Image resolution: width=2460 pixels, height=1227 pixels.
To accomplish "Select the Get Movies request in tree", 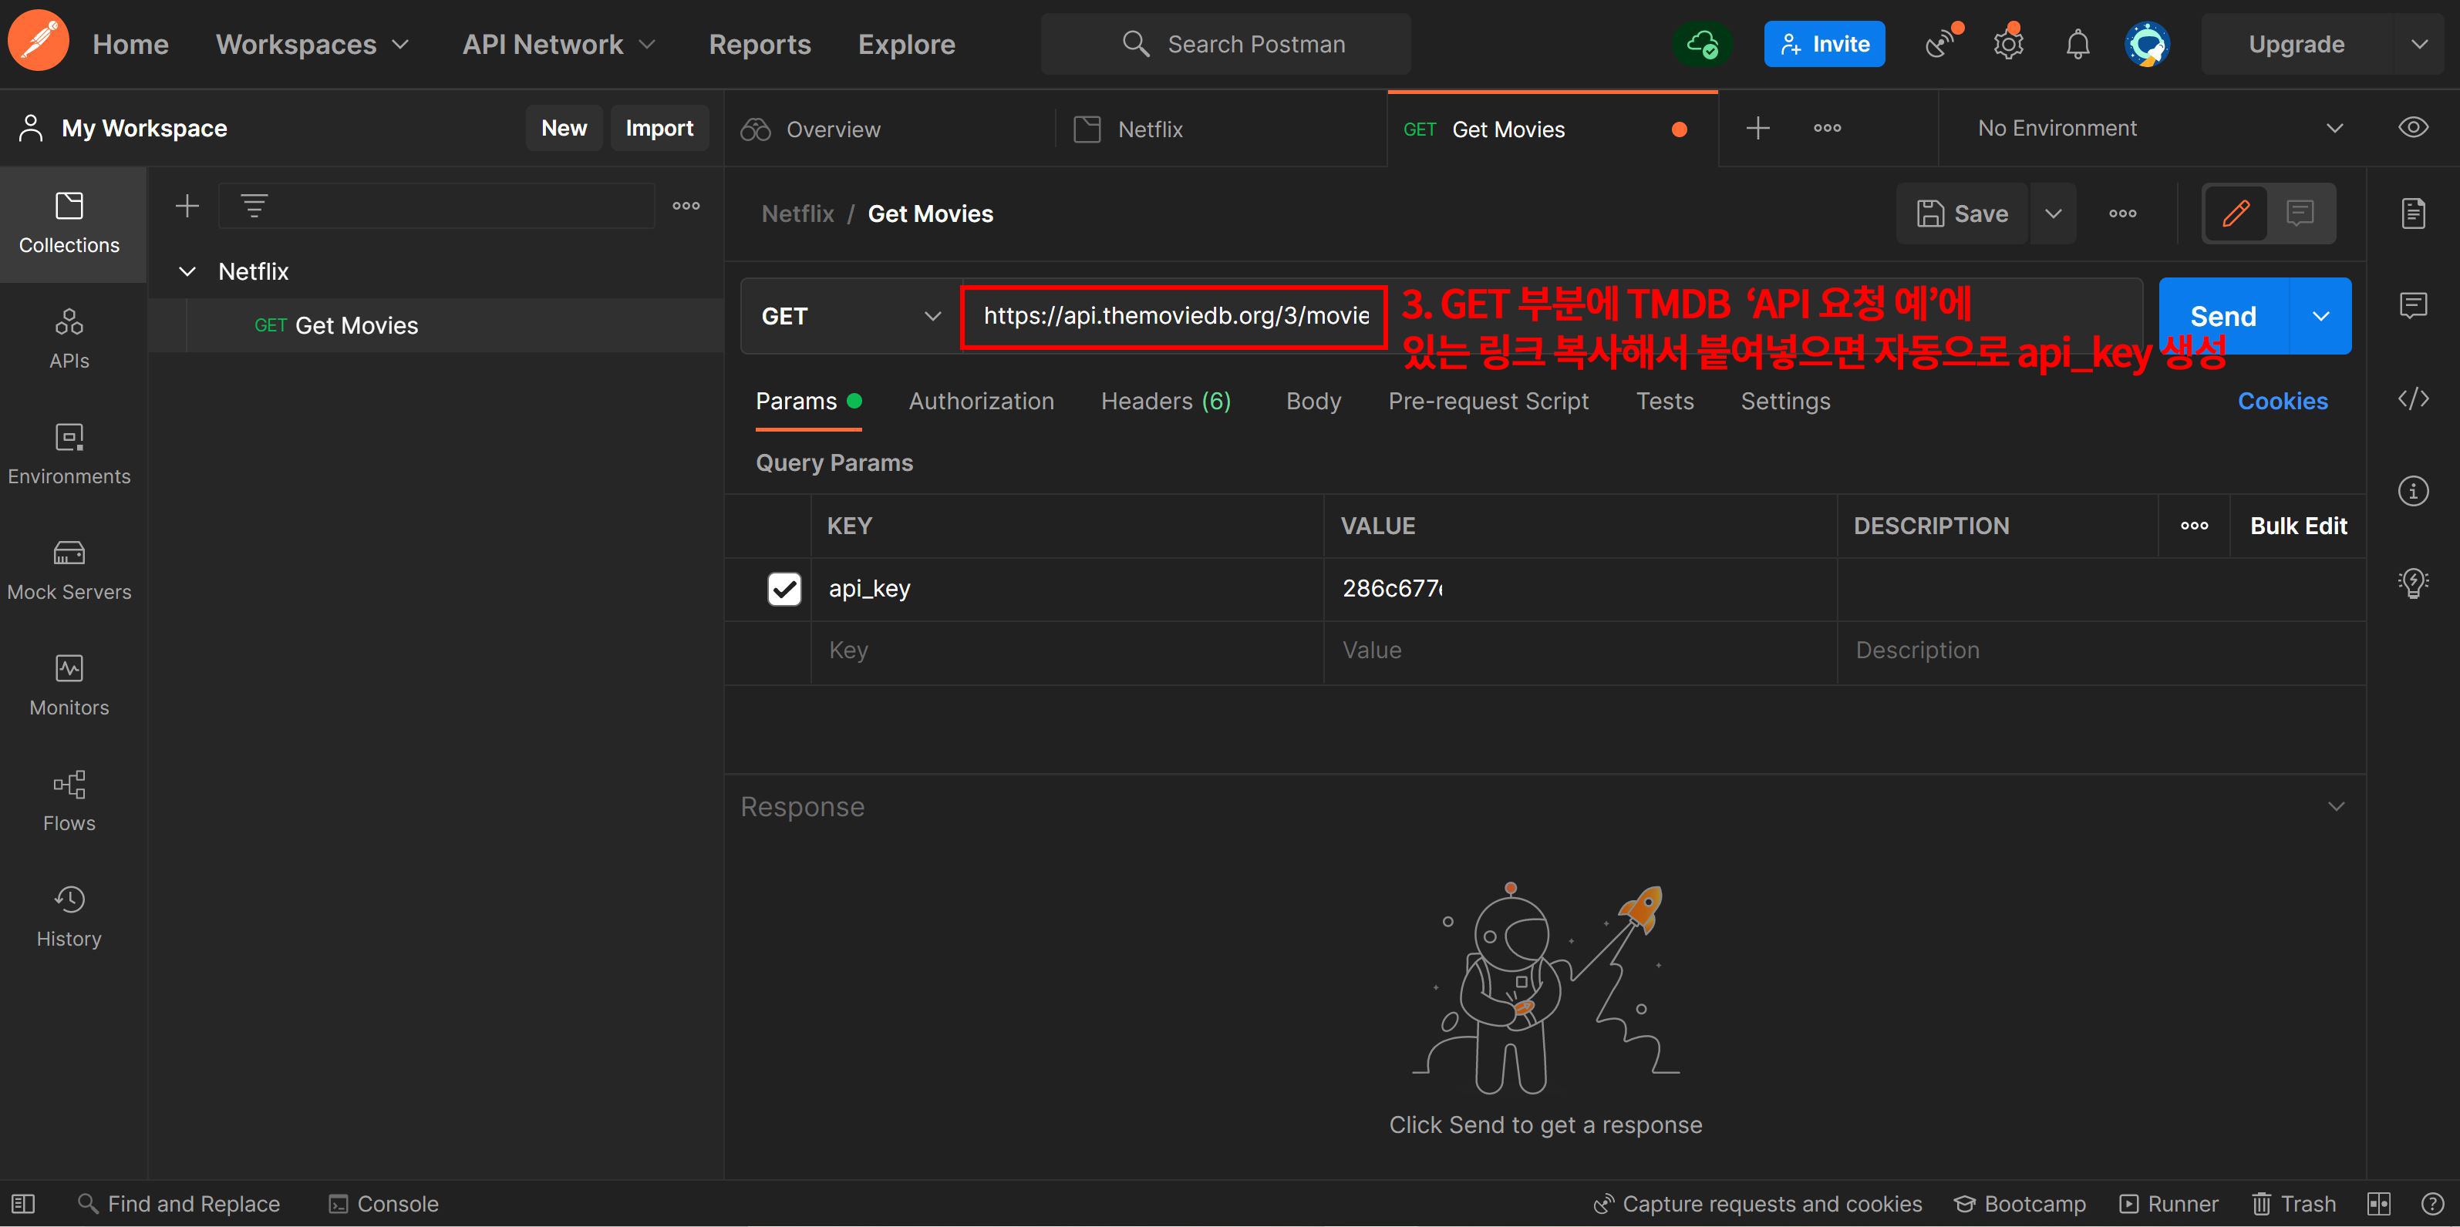I will point(437,325).
